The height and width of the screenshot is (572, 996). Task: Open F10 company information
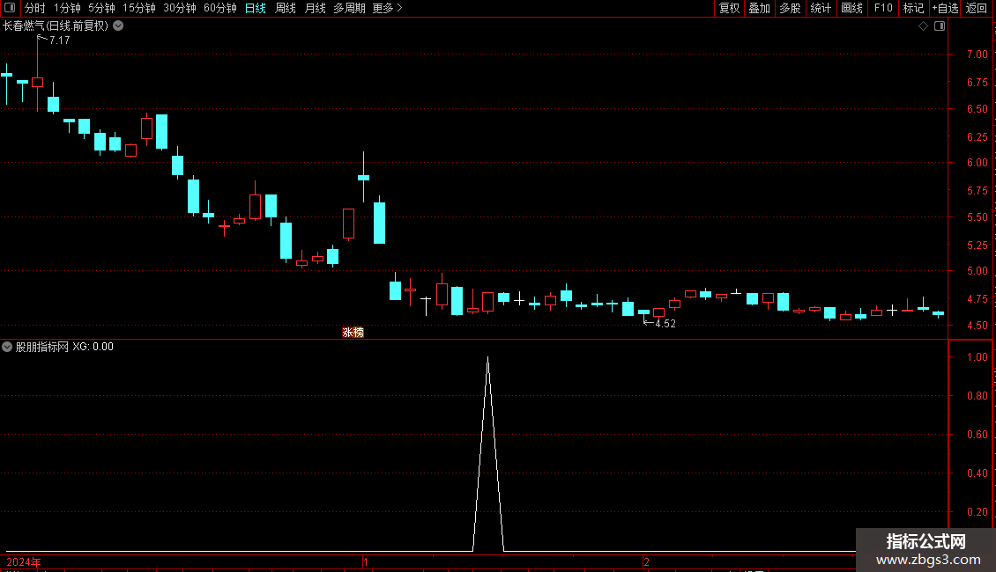coord(883,8)
